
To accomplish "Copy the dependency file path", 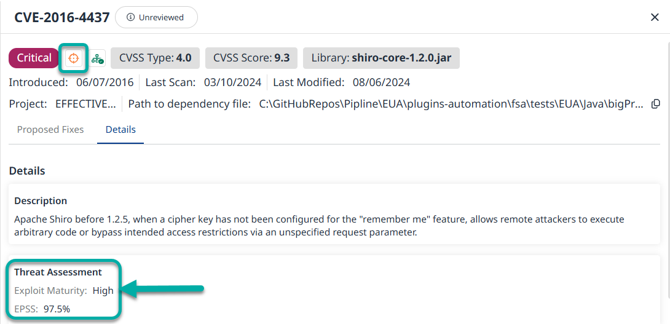I will click(x=656, y=104).
